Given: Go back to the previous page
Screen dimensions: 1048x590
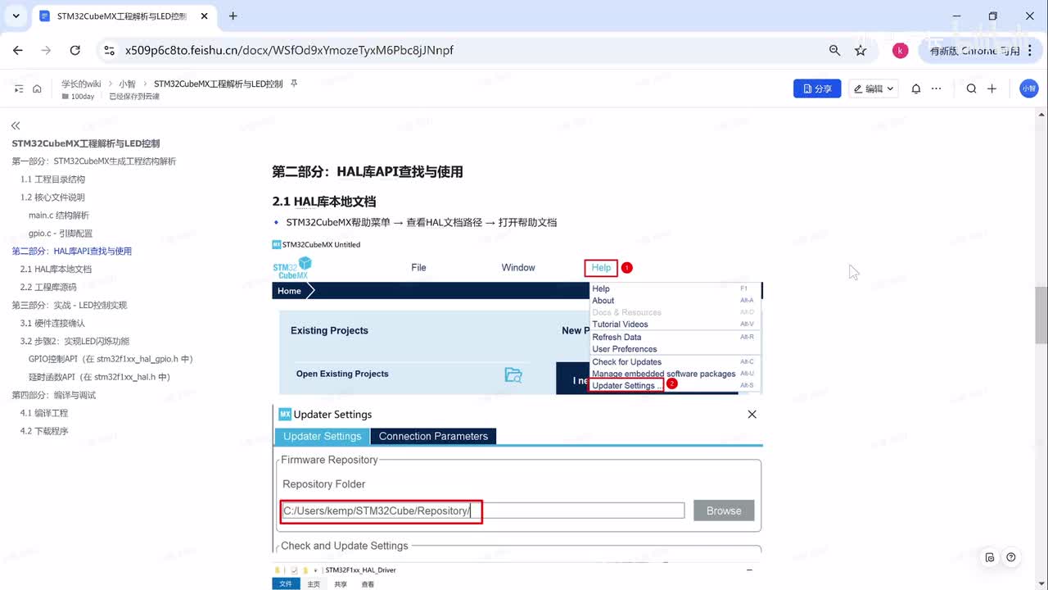Looking at the screenshot, I should (18, 50).
